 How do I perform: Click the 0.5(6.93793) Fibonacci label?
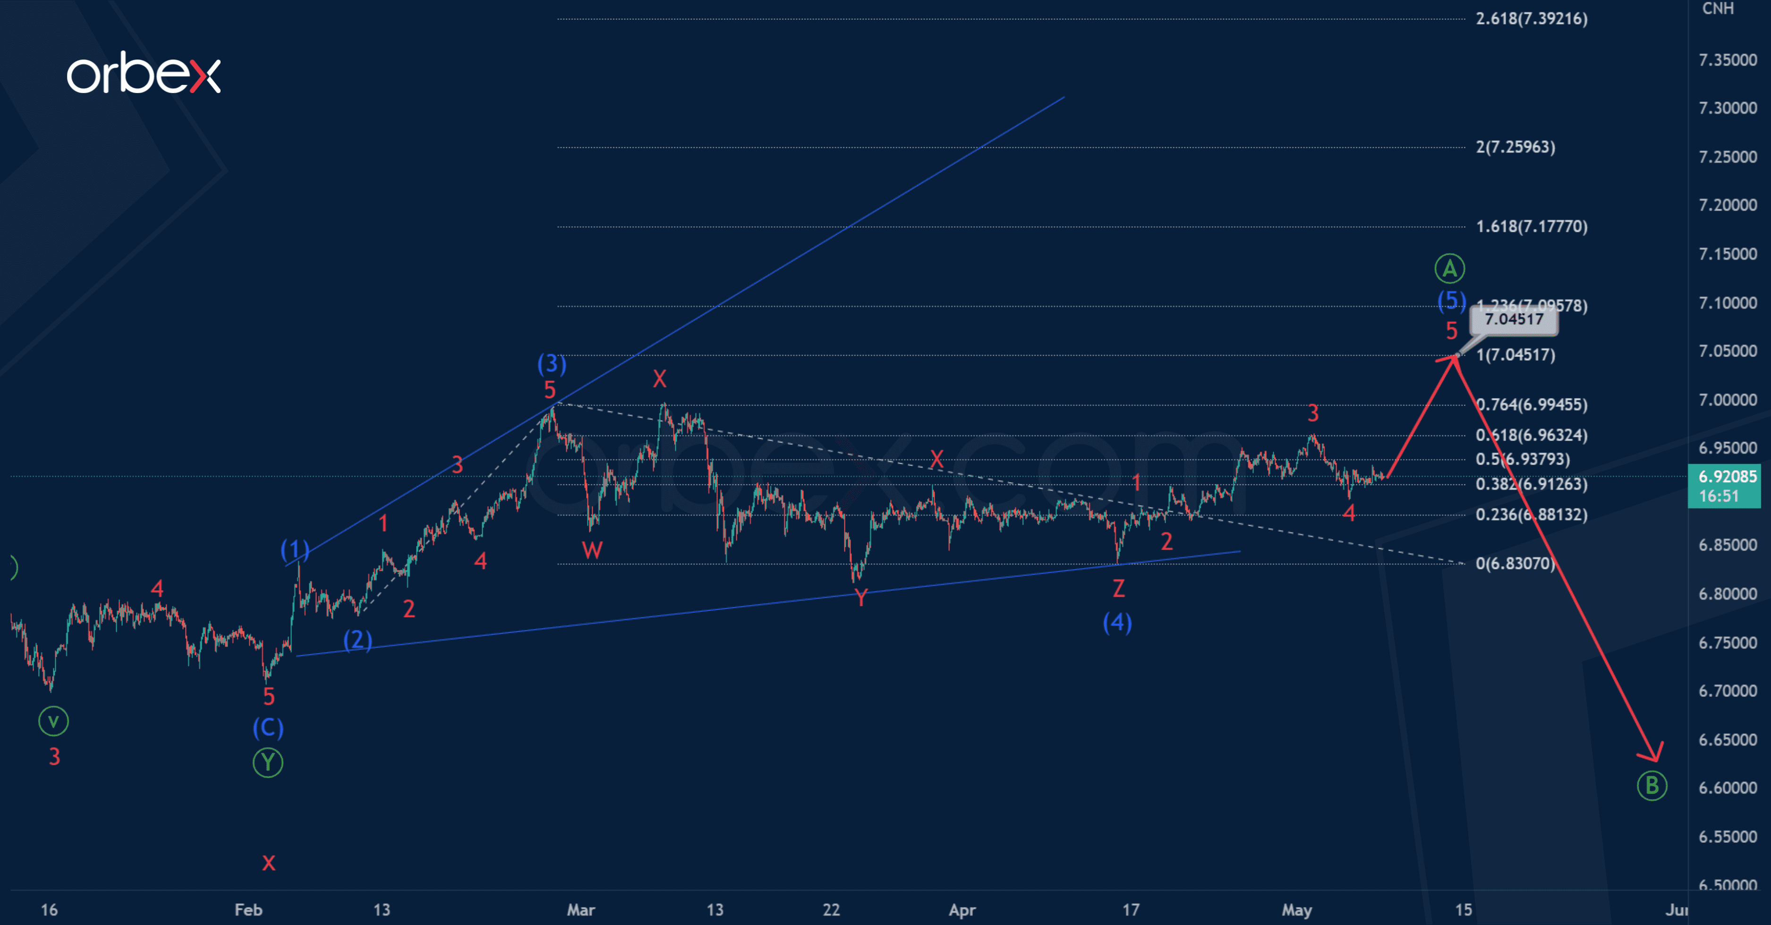[1523, 459]
